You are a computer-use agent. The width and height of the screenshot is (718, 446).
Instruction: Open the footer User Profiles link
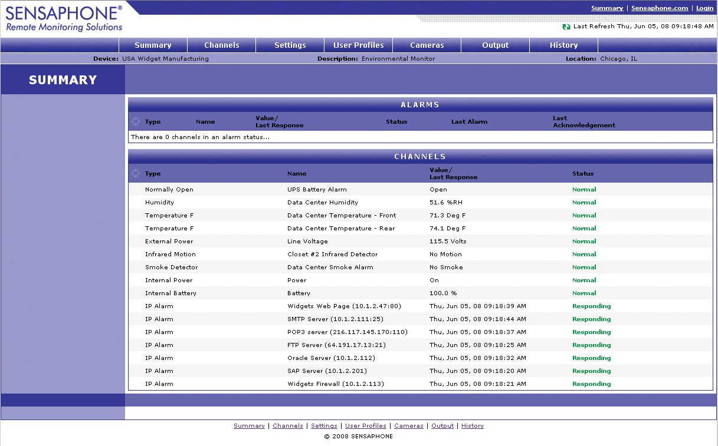tap(365, 426)
